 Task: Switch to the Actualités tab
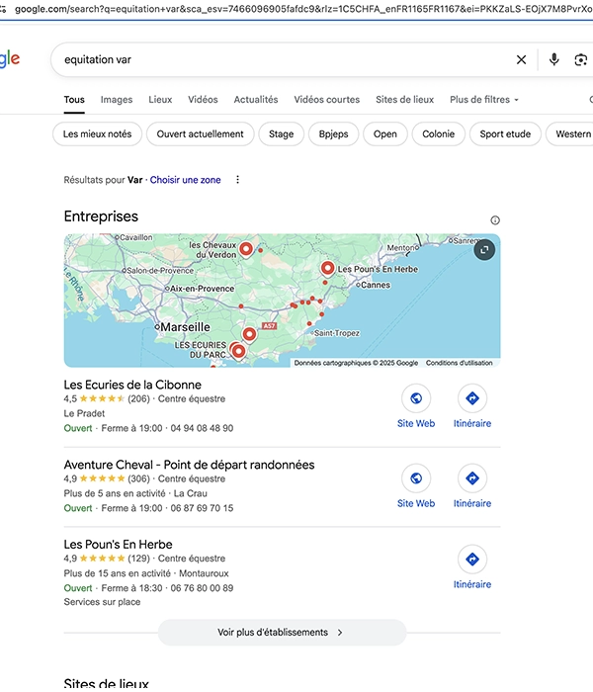click(x=256, y=99)
